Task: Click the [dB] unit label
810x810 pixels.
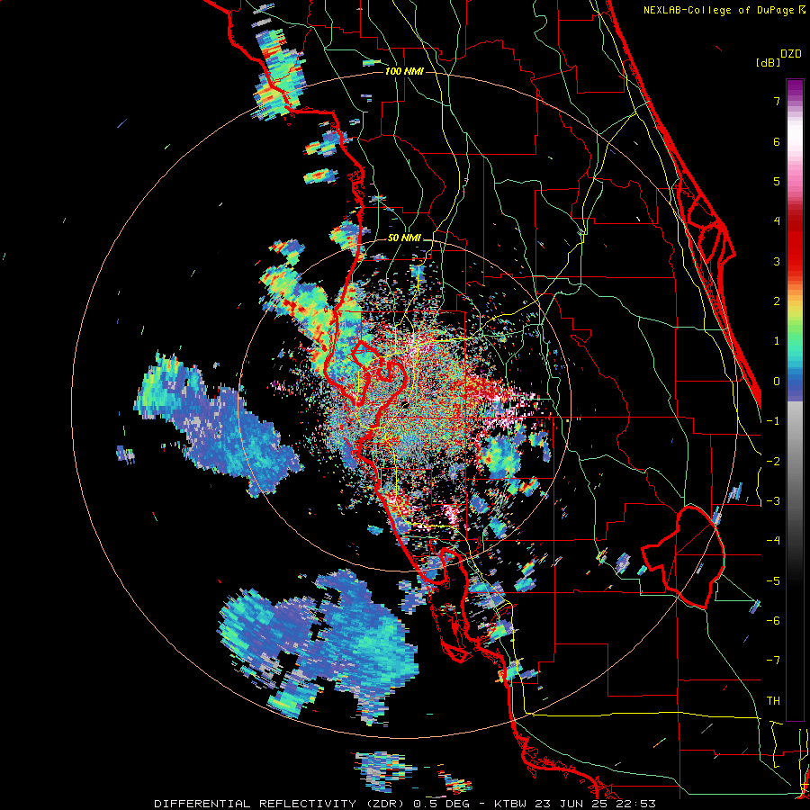Action: click(x=769, y=62)
